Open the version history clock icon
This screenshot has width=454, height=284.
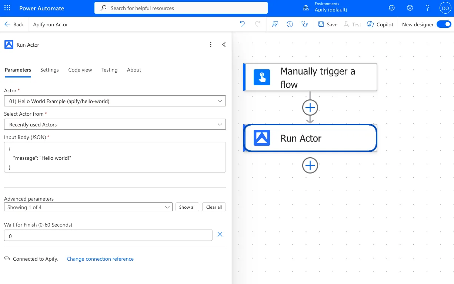(290, 24)
